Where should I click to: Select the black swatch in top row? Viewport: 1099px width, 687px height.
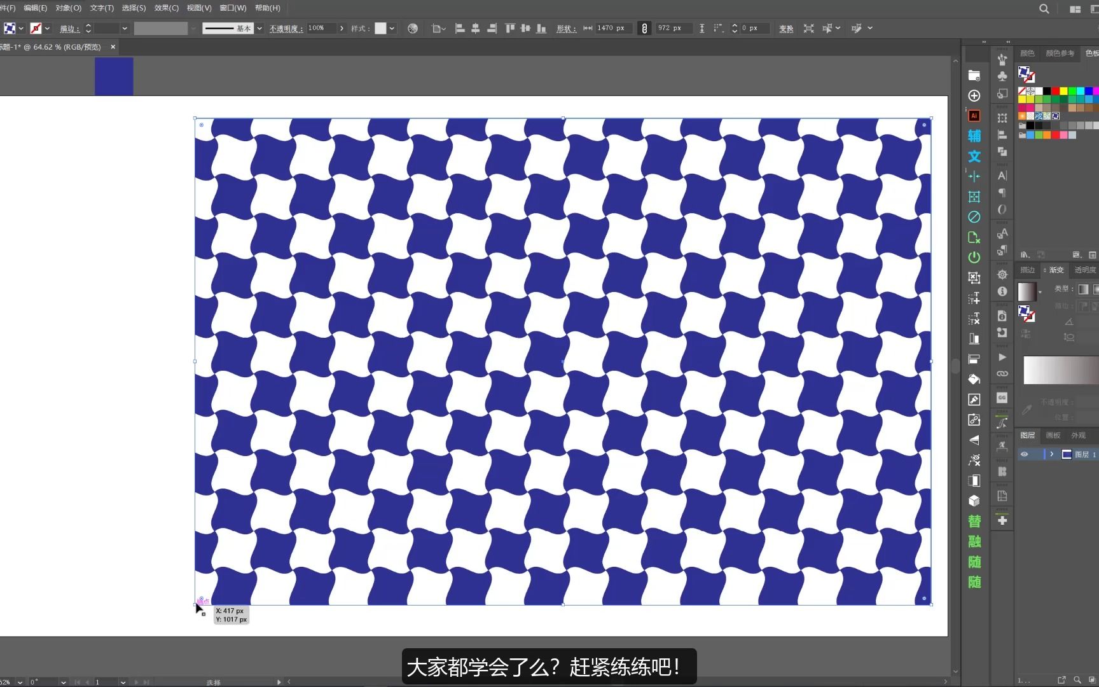point(1047,92)
